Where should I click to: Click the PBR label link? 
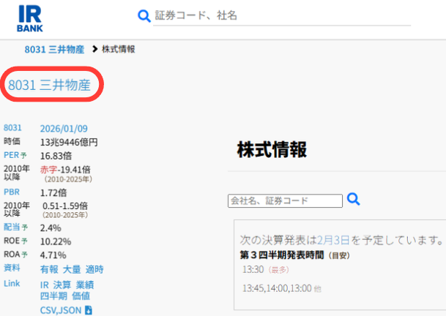tap(11, 192)
